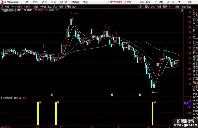Click the 返回 back button

click(x=189, y=7)
